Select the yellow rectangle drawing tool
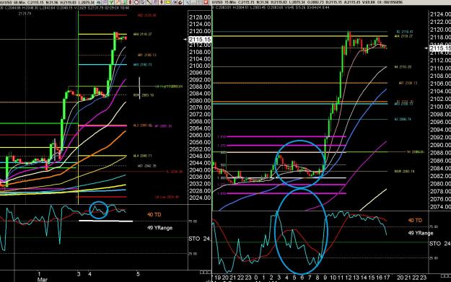The height and width of the screenshot is (282, 451). pos(168,2)
